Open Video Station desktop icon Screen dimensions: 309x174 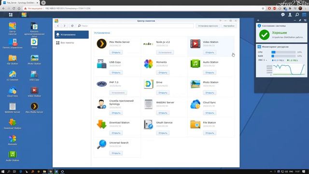pos(34,92)
